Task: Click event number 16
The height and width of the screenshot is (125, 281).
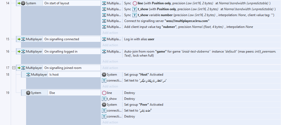Action: tap(8, 52)
